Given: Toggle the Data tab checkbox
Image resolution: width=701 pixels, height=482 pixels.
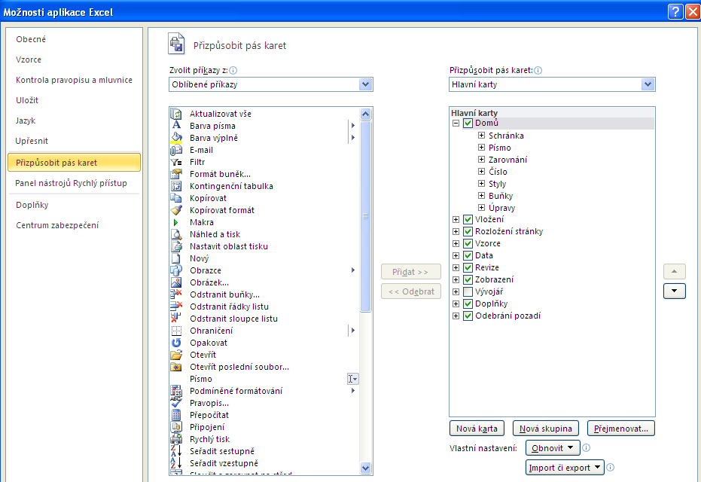Looking at the screenshot, I should tap(468, 256).
